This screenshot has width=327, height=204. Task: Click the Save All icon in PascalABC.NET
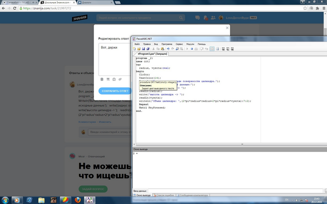pos(148,49)
